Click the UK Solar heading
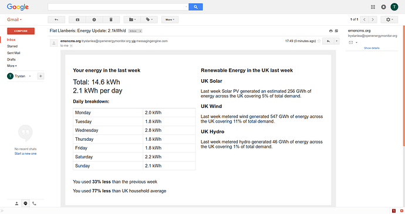Image resolution: width=405 pixels, height=214 pixels. pos(211,81)
